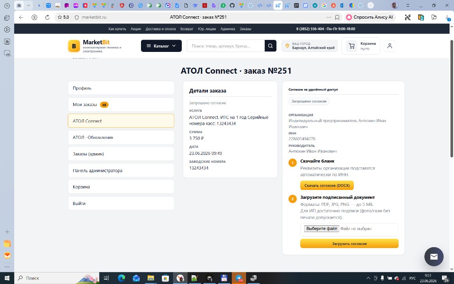The image size is (454, 284).
Task: Open the notification center in taskbar
Action: [x=445, y=278]
